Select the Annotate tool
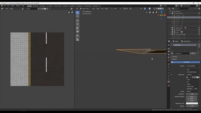Image resolution: width=201 pixels, height=113 pixels. click(x=78, y=35)
